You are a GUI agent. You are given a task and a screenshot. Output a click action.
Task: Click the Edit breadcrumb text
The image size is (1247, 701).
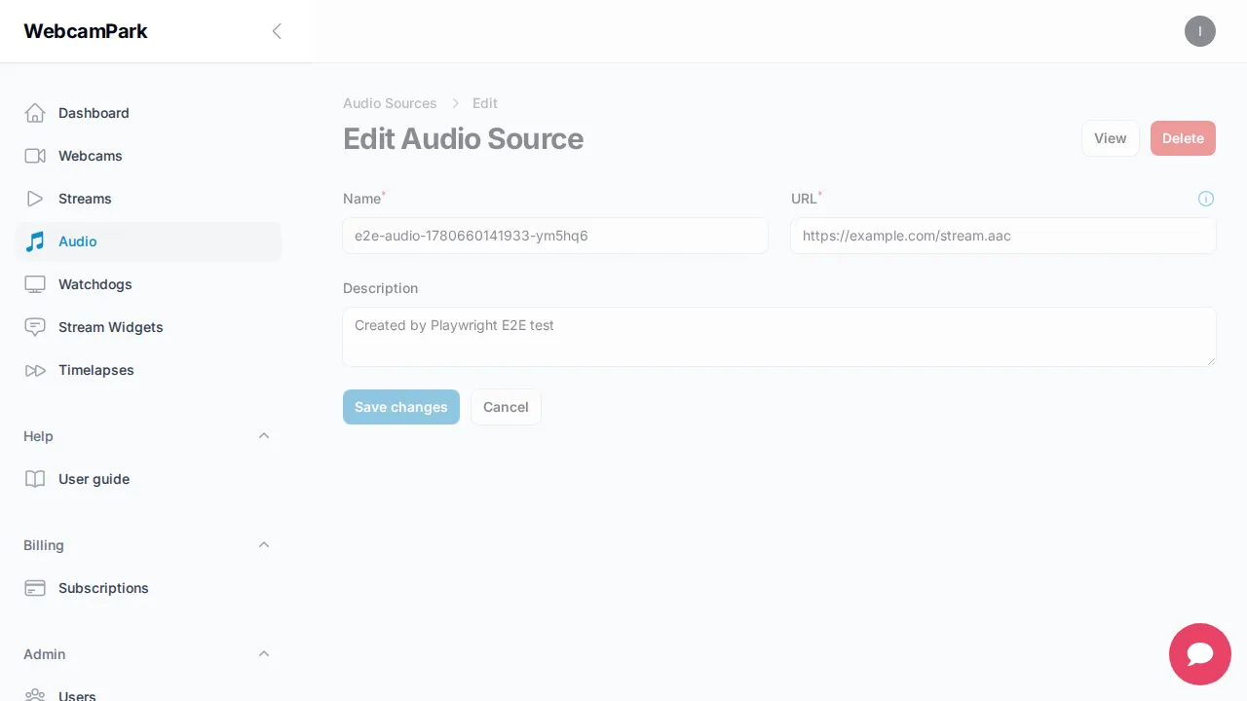pos(485,103)
